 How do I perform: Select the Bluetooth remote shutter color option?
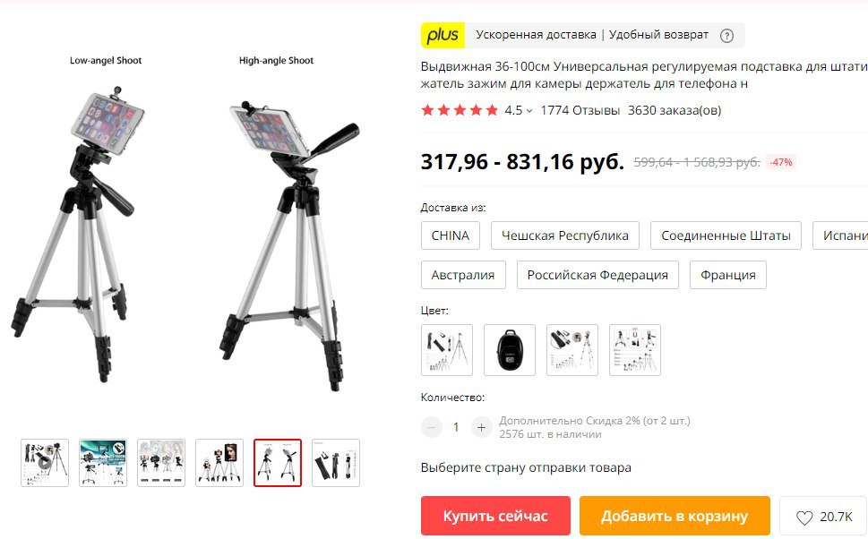point(510,350)
